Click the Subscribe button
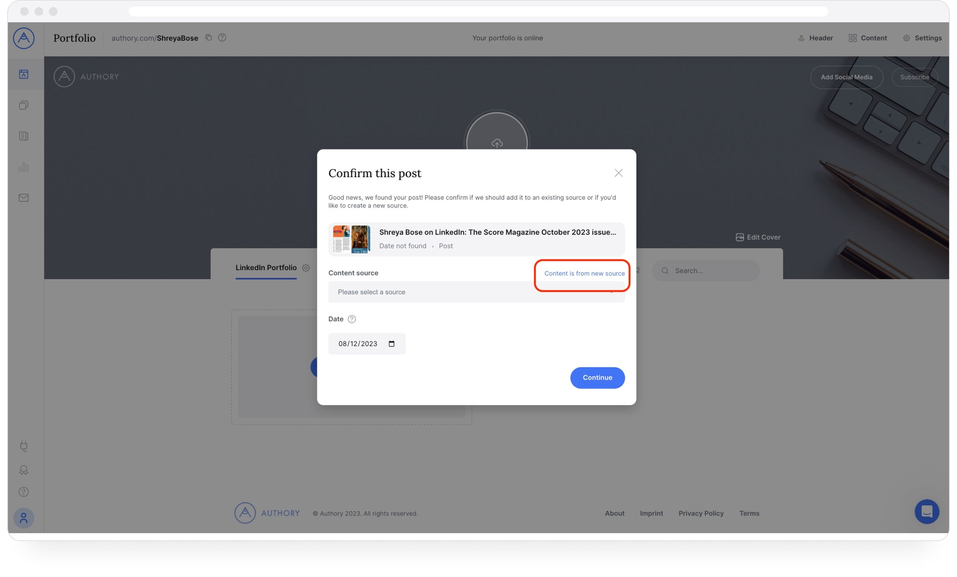The width and height of the screenshot is (957, 577). click(x=914, y=77)
